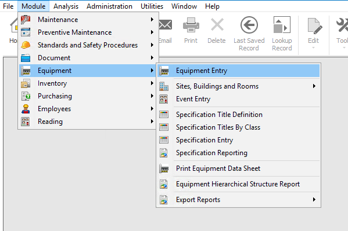
Task: Click the Print toolbar button
Action: [191, 30]
